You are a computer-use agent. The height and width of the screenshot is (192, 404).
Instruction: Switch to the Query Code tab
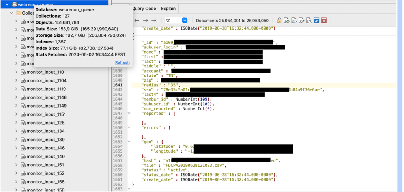144,9
